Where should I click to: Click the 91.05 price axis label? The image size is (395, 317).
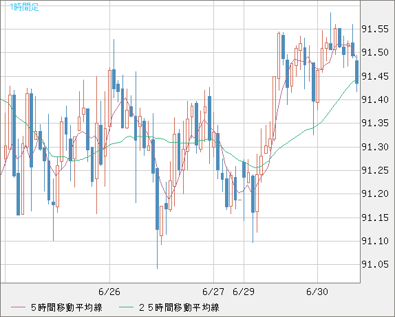[x=375, y=264]
